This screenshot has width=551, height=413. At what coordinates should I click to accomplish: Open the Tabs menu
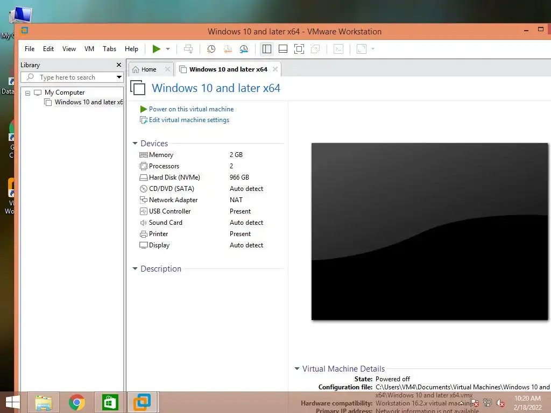coord(109,49)
